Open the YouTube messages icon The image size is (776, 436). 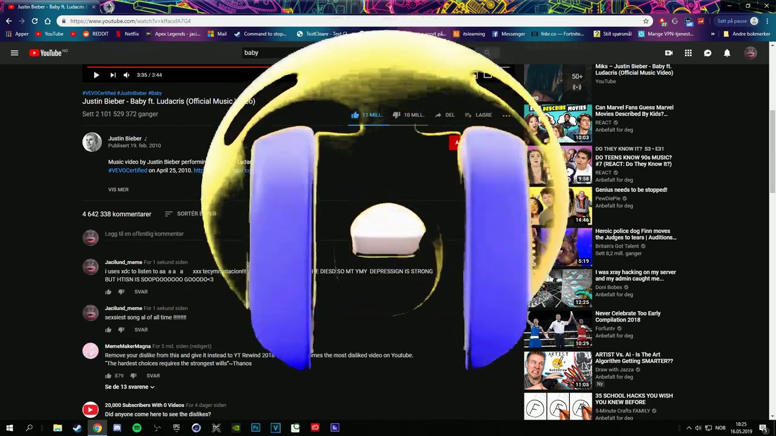707,53
